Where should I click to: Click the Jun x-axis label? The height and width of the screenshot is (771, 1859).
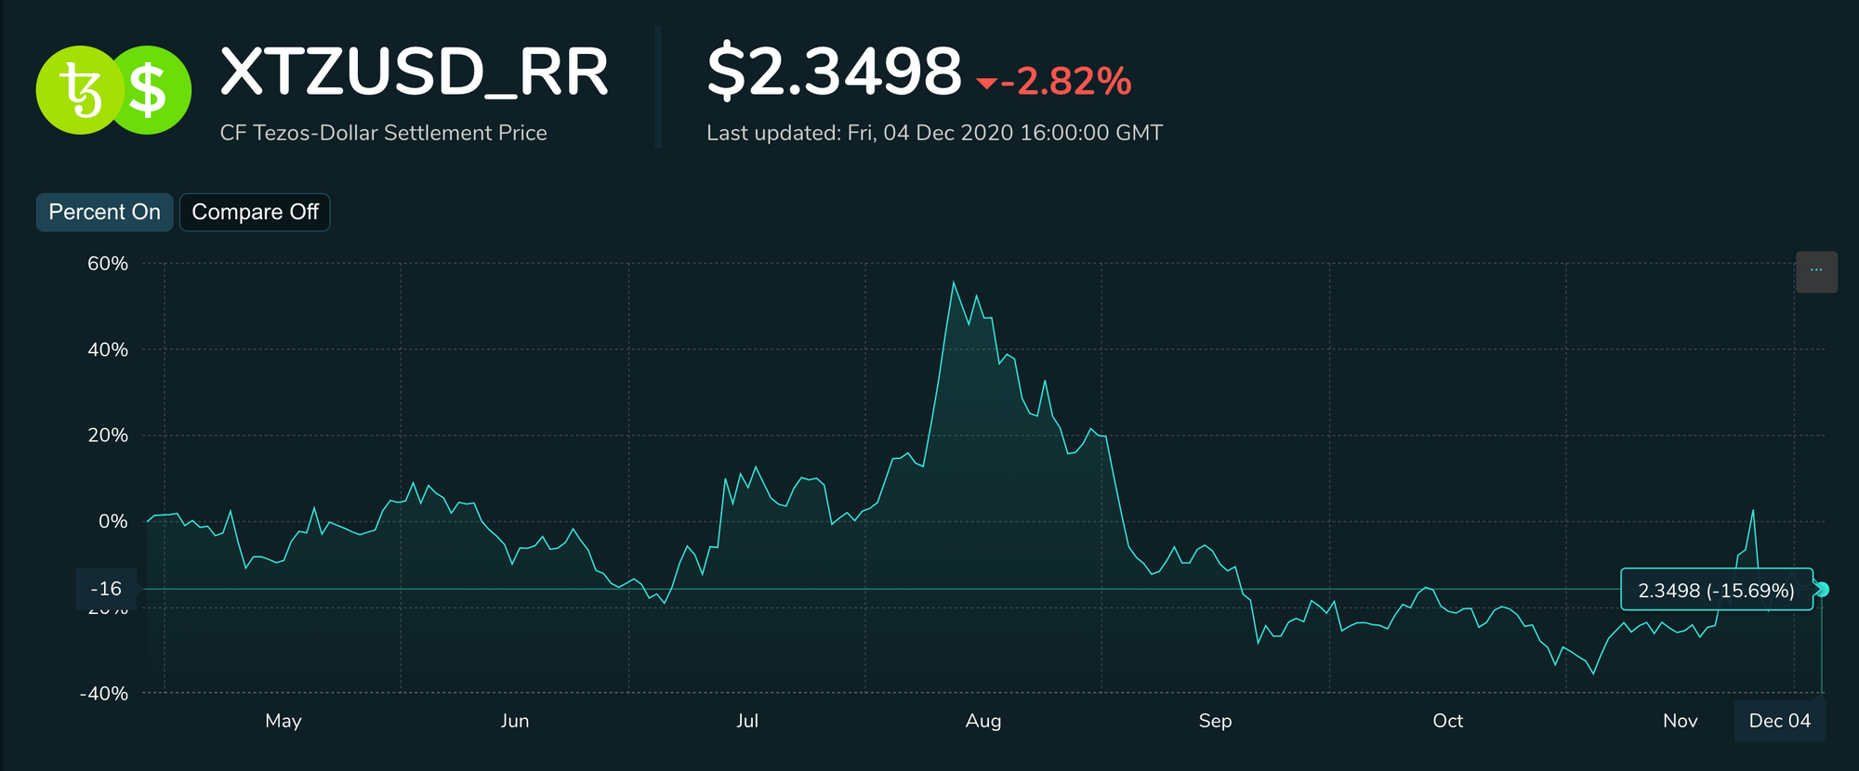(x=515, y=721)
